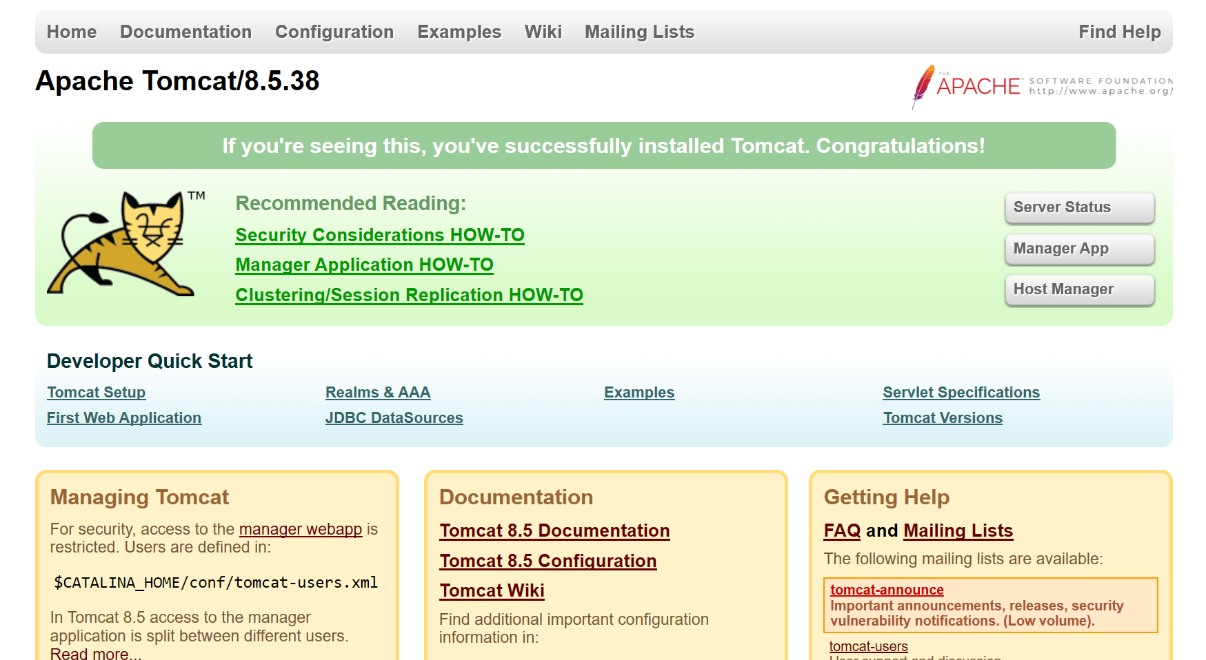Click the Documentation panel heading
The image size is (1206, 660).
516,497
